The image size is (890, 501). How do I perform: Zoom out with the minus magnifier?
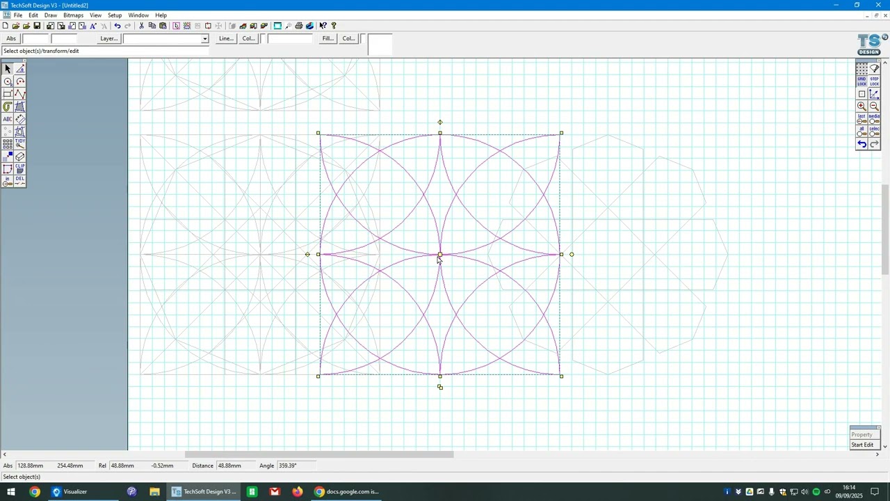[x=875, y=106]
